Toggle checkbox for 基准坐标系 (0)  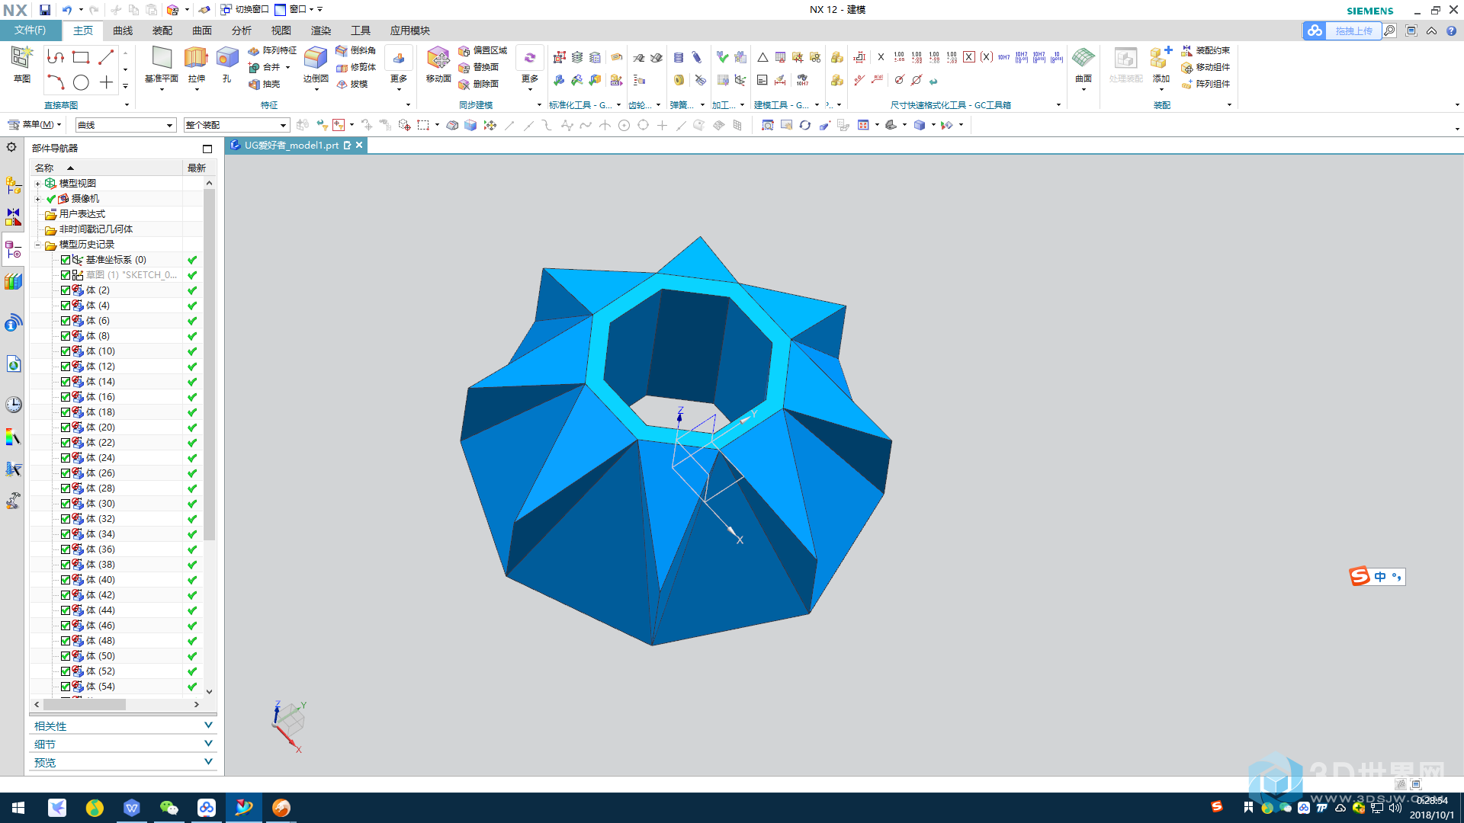tap(66, 260)
